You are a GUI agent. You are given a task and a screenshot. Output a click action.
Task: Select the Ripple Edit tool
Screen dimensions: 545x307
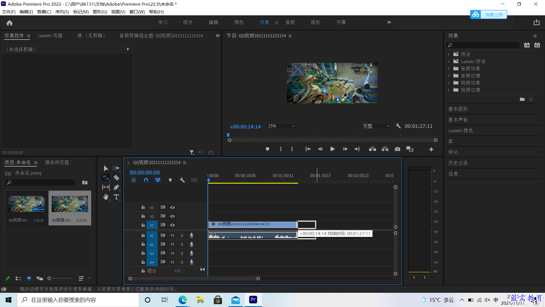[x=106, y=178]
